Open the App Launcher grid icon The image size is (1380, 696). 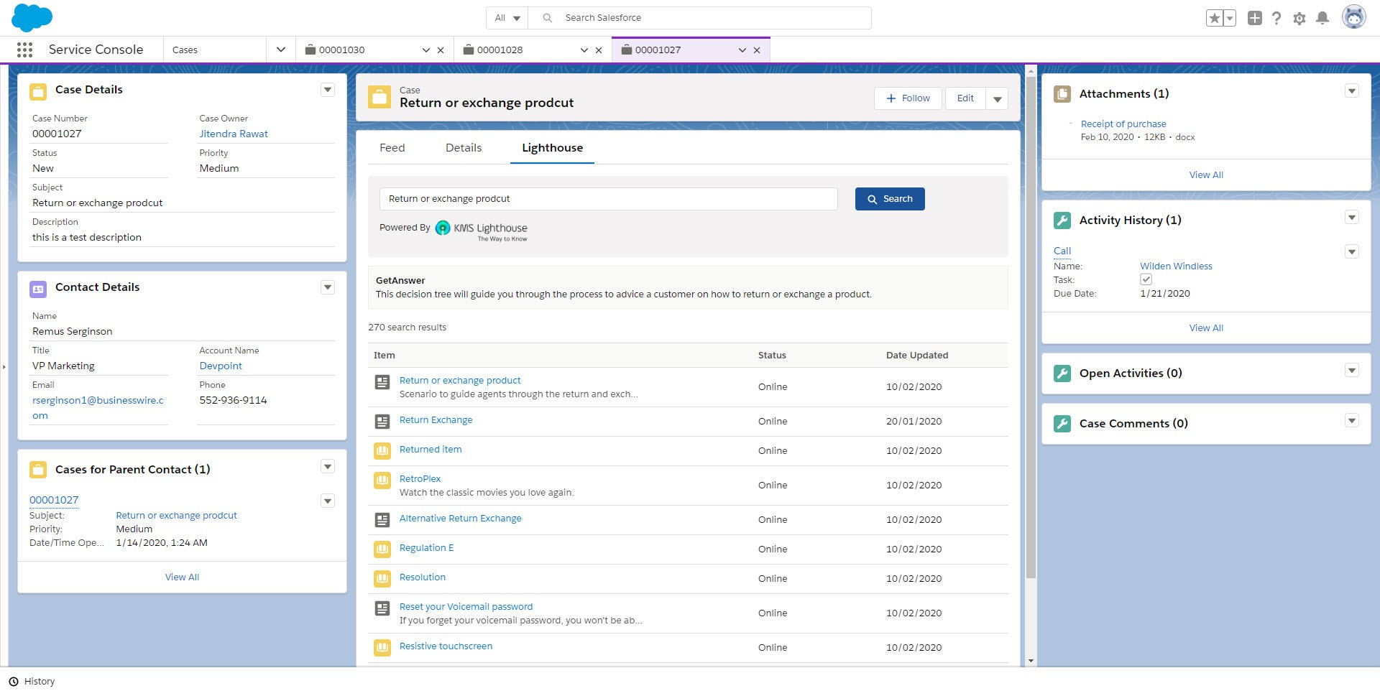click(24, 50)
